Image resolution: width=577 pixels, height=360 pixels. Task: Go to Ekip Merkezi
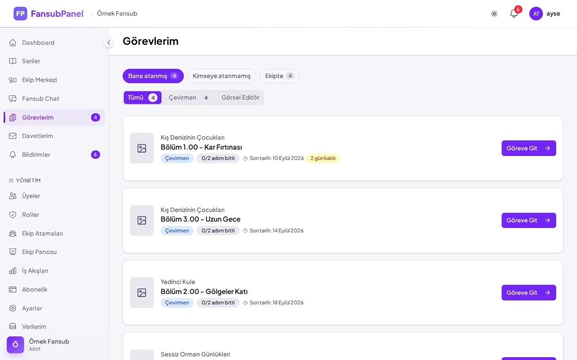point(54,80)
